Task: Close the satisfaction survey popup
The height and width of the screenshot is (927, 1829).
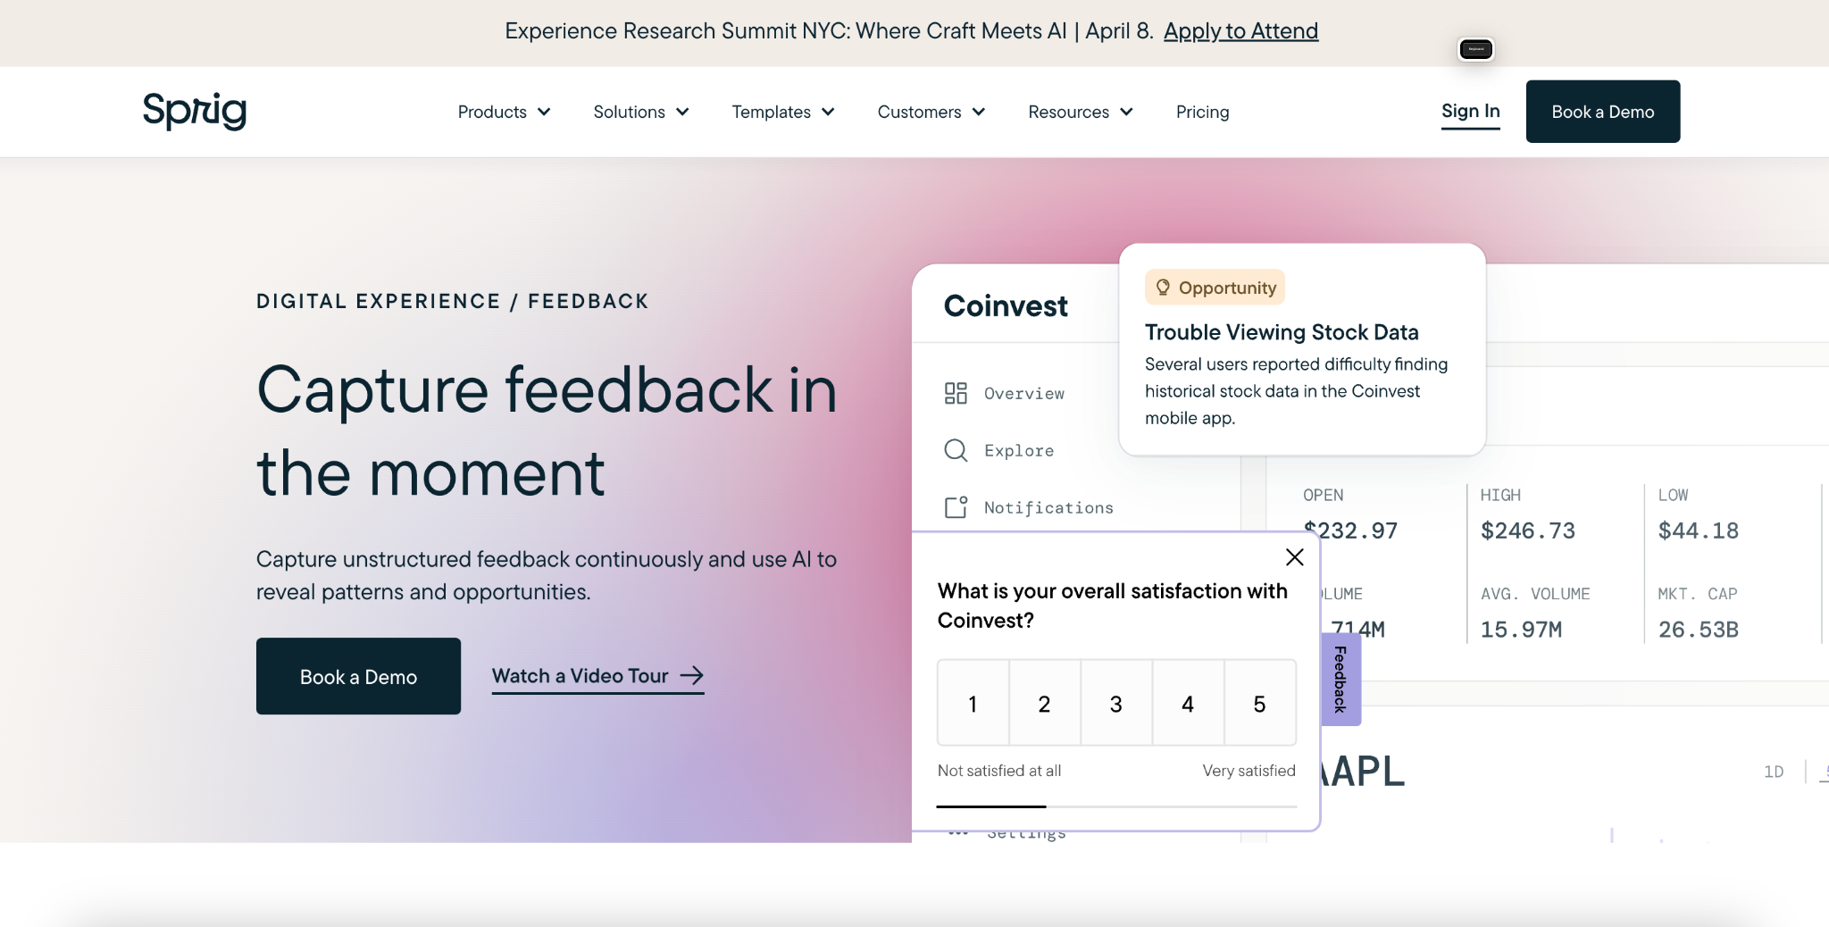Action: click(1294, 557)
